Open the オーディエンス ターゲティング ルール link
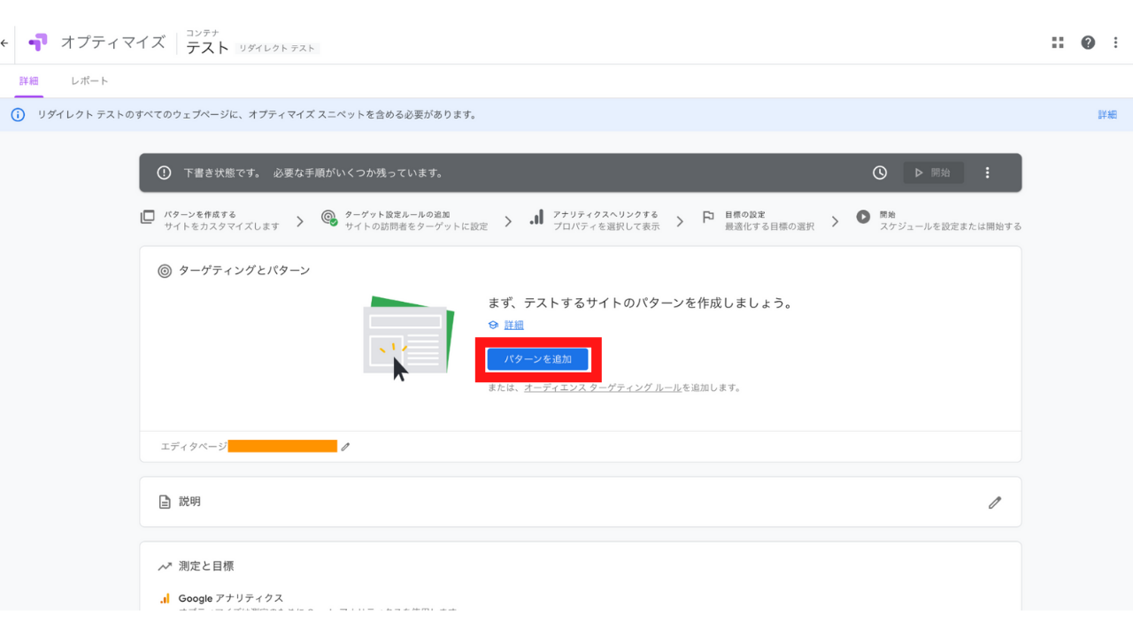1133x637 pixels. pyautogui.click(x=603, y=388)
